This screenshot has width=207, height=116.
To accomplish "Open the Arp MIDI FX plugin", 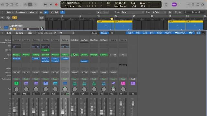I will coord(46,50).
